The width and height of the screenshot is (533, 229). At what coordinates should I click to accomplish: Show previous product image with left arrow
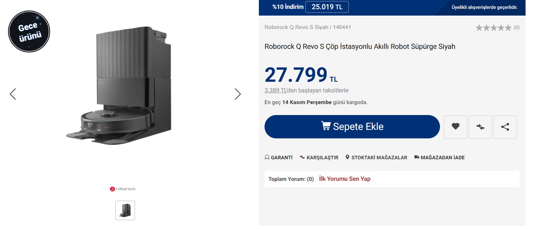tap(13, 94)
